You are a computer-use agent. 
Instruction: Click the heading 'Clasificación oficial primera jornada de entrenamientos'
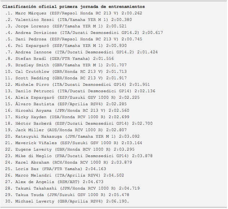pos(74,7)
